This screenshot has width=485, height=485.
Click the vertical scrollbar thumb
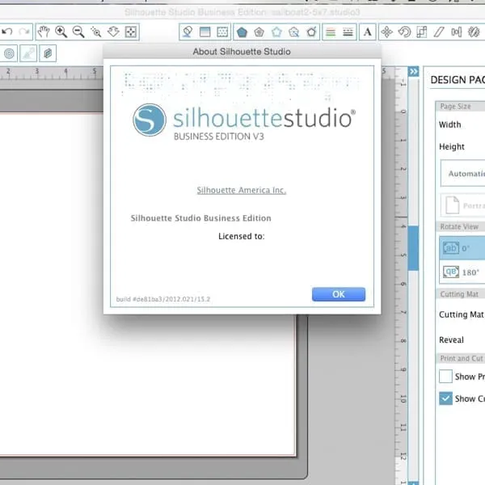pyautogui.click(x=413, y=248)
